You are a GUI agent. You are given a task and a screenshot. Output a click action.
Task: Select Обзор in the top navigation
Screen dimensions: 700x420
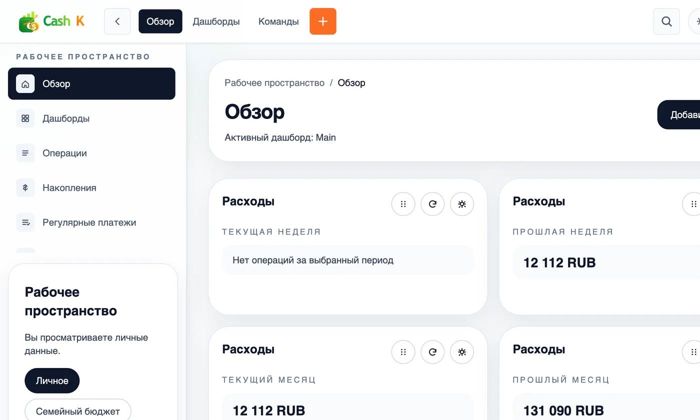tap(160, 21)
